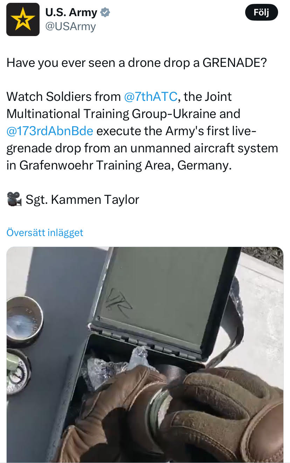Screen dimensions: 290x463
Task: Tap the plastic wrapping inside the ammo box
Action: (x=116, y=366)
